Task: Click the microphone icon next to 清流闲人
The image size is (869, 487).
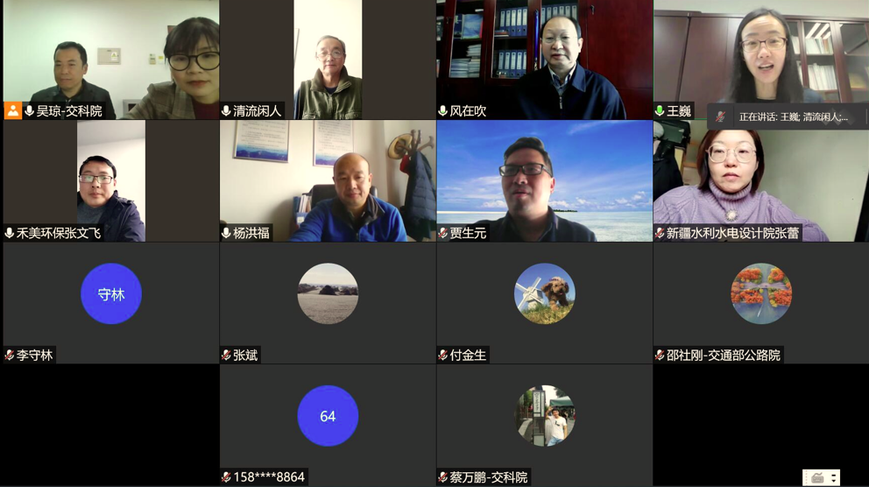Action: tap(226, 111)
